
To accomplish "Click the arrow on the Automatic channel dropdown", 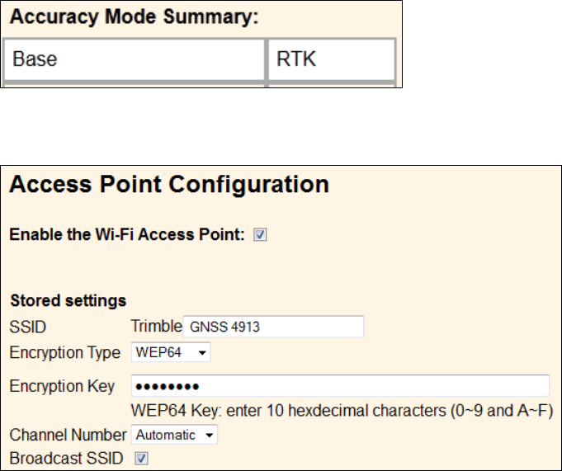I will pos(210,435).
